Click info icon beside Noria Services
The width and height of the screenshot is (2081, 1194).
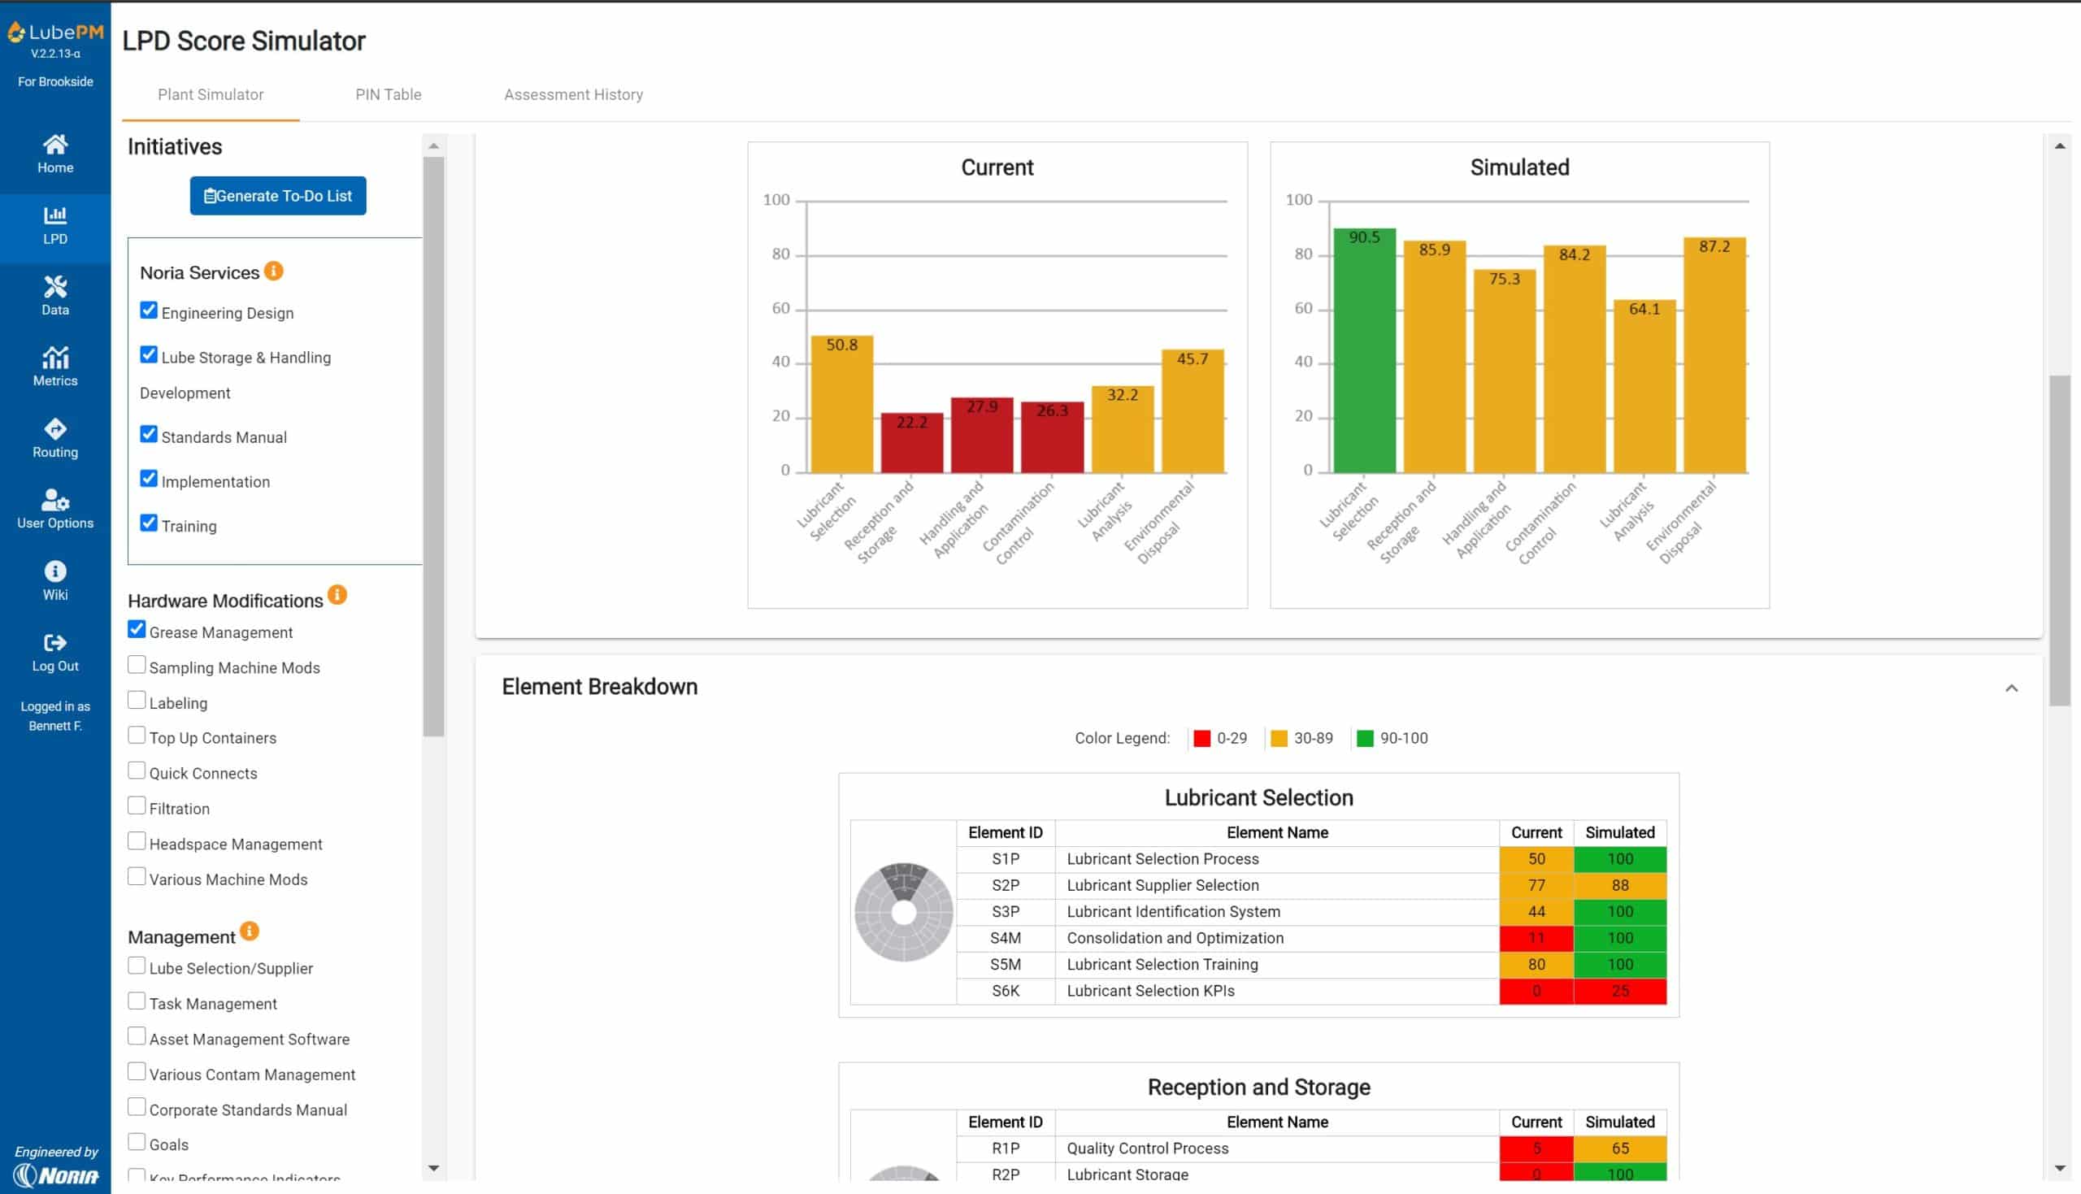(x=274, y=271)
